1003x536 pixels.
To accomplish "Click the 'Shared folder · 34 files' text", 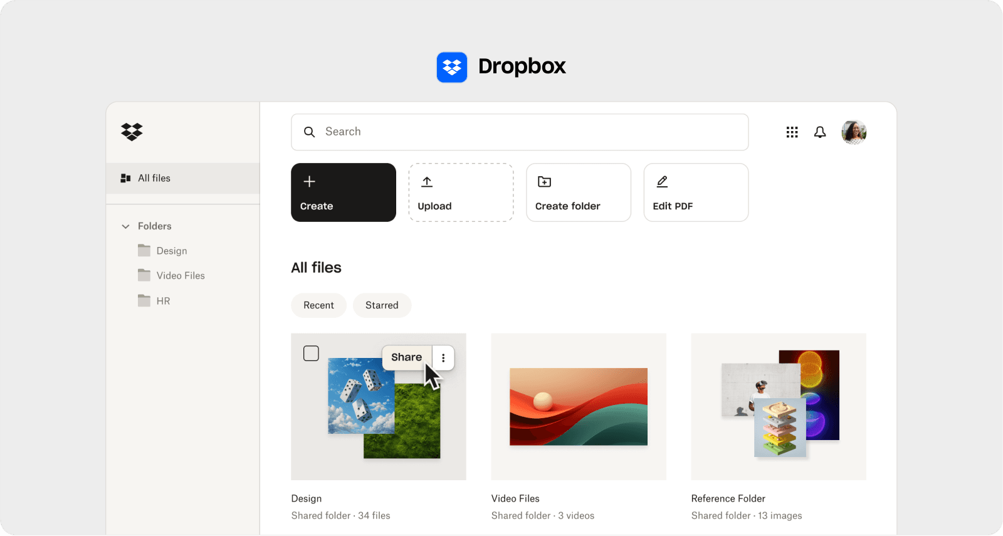I will point(340,515).
